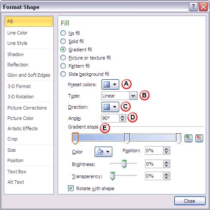Open the Position category in sidebar

(x=29, y=160)
